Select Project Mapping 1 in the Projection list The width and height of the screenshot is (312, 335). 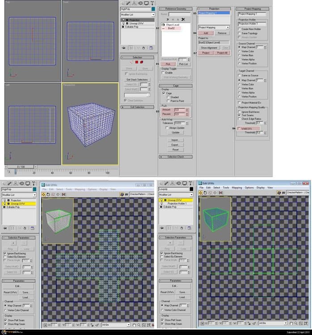coord(214,13)
